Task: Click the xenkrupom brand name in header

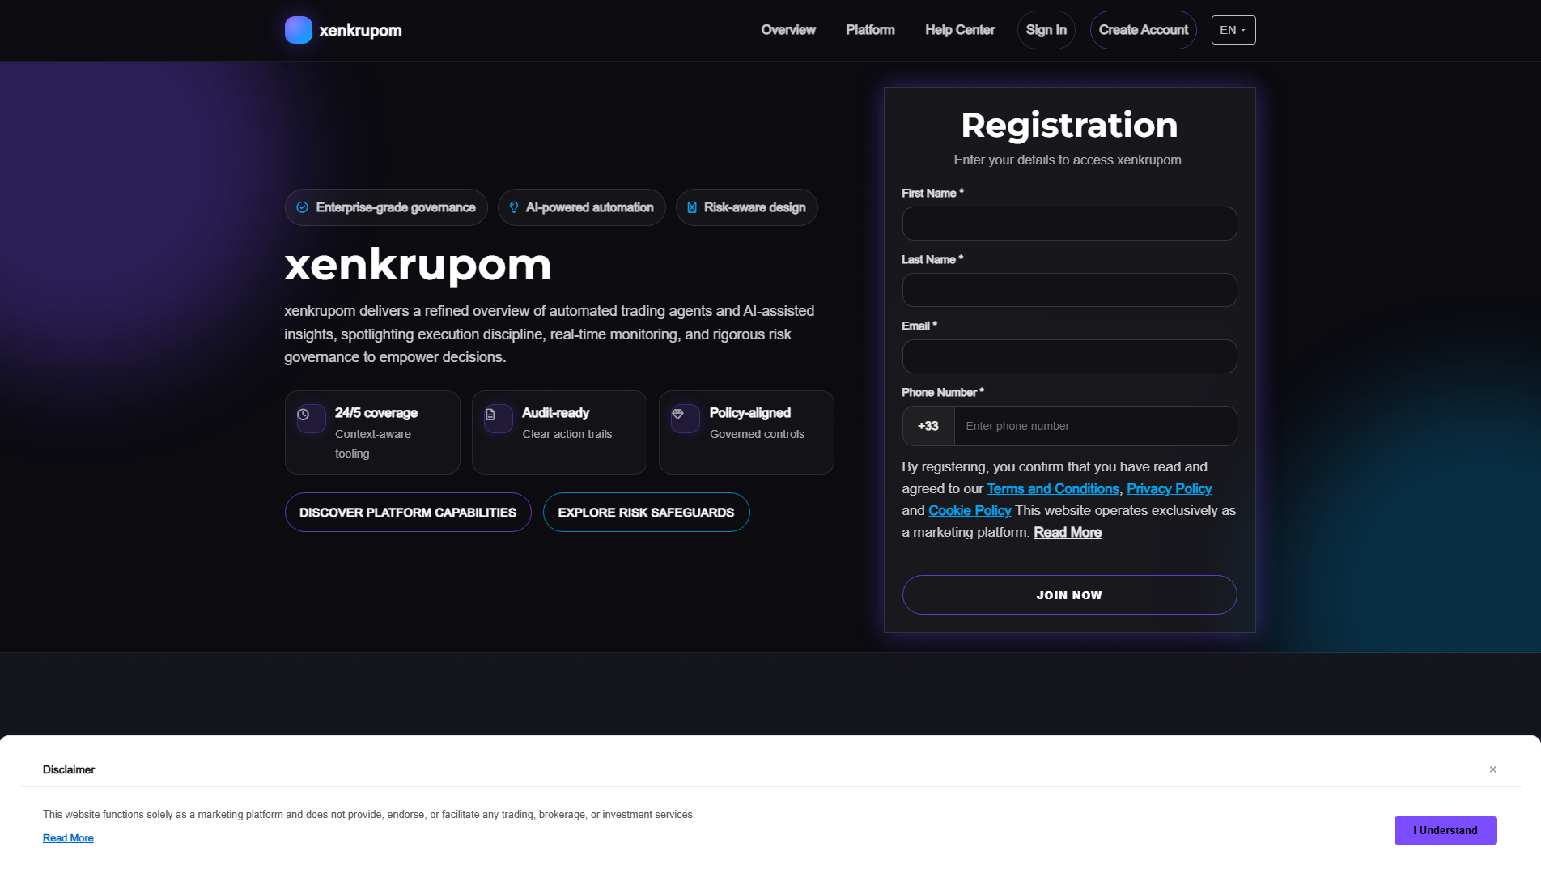Action: [x=360, y=30]
